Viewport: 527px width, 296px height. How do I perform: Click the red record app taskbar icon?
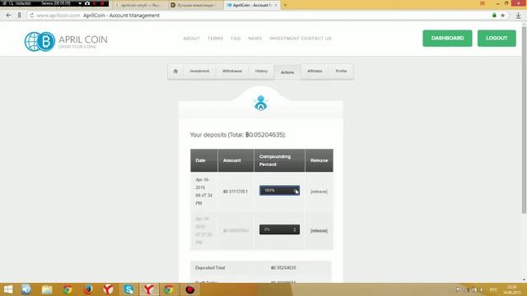[190, 289]
